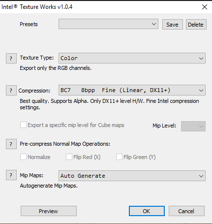Open the Presets dropdown
Viewport: 212px width, 224px height.
click(108, 24)
